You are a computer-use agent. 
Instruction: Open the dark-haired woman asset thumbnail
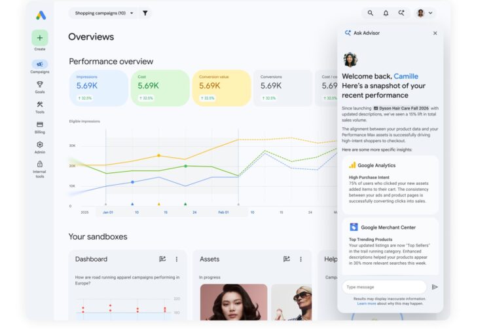234,302
